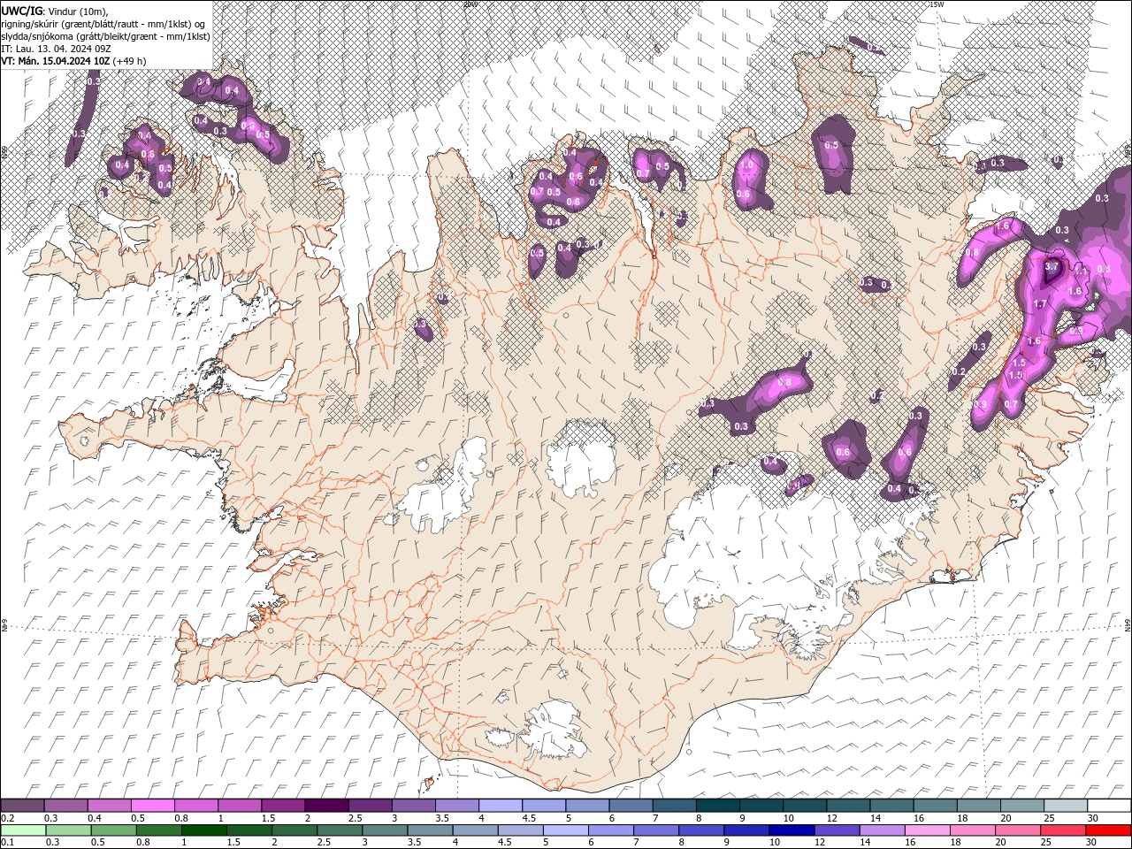Click the palest green lower legend swatch at 0.1

(x=23, y=830)
